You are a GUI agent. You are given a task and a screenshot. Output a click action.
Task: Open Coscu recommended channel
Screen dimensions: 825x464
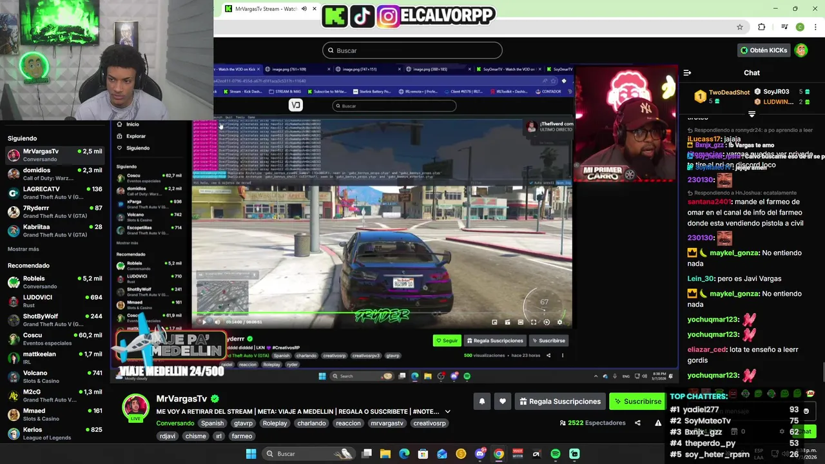[55, 339]
